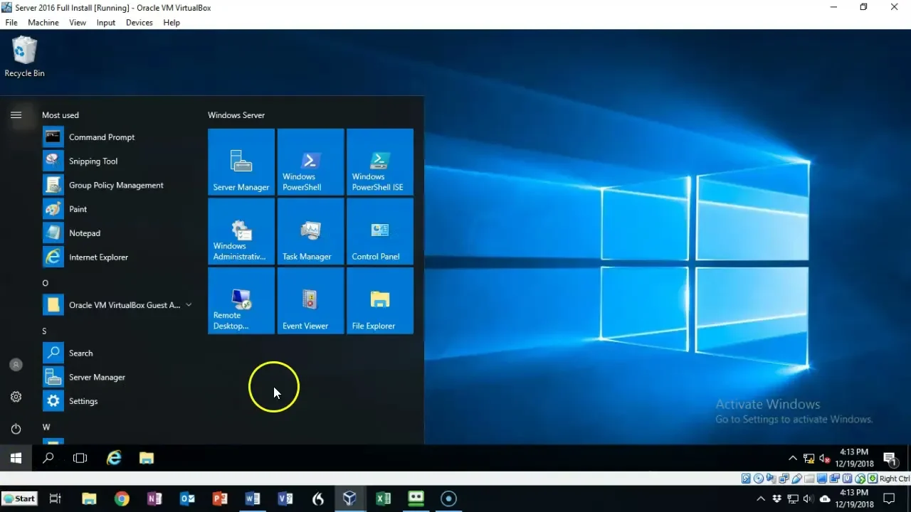
Task: Click the guest taskbar clock
Action: pyautogui.click(x=855, y=458)
